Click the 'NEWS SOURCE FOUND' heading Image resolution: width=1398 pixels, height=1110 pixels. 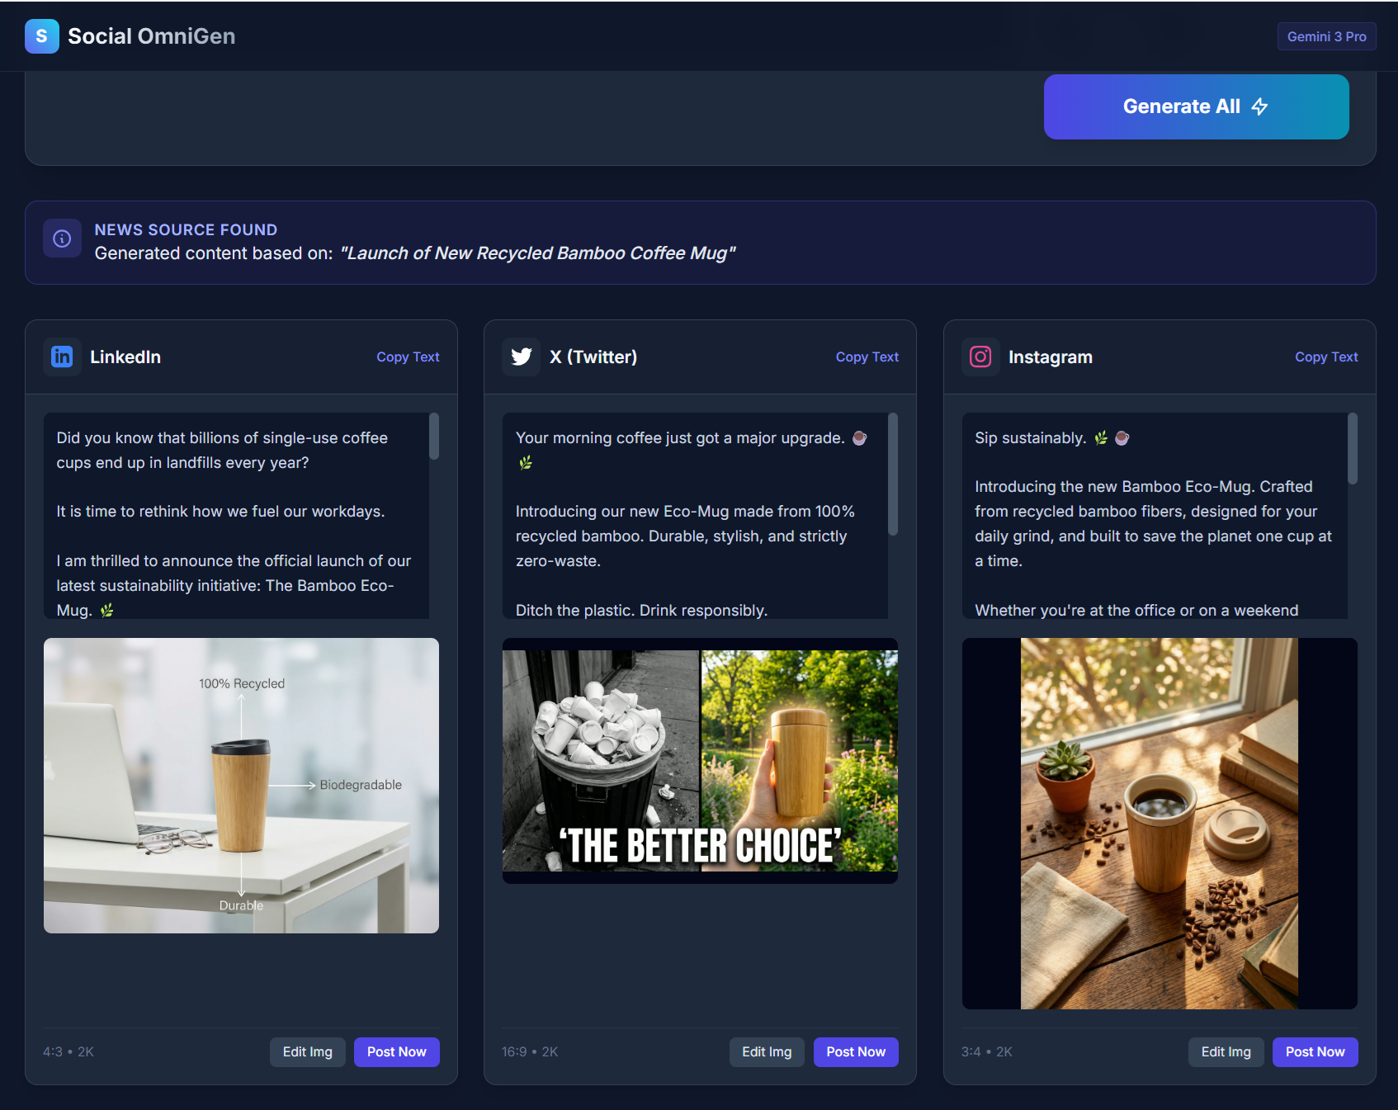pyautogui.click(x=186, y=230)
